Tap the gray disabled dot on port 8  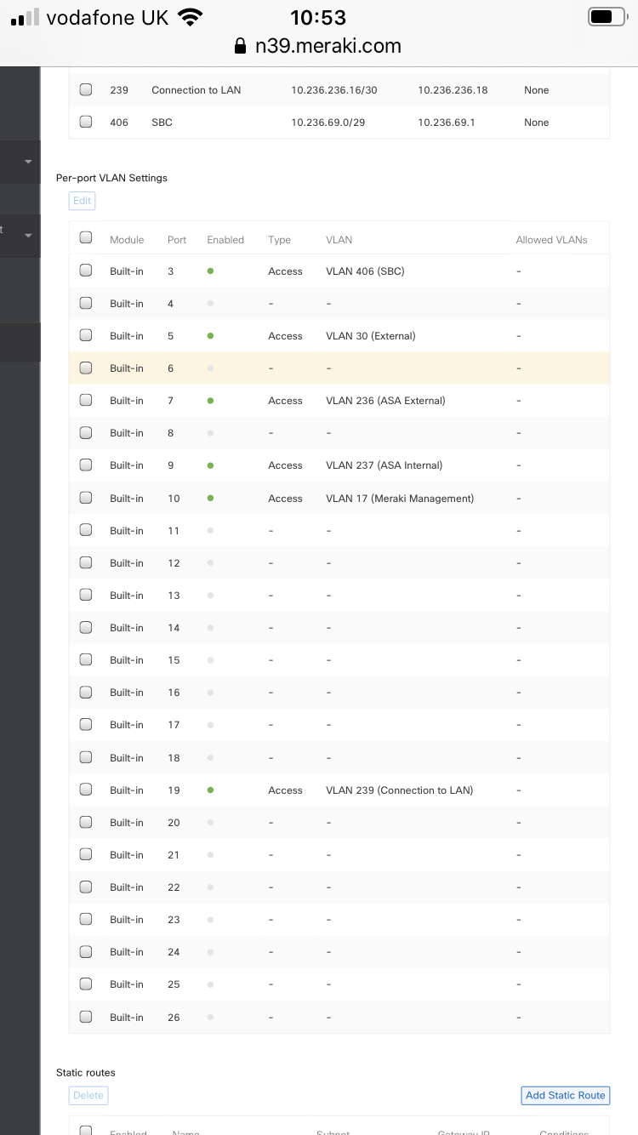coord(210,431)
